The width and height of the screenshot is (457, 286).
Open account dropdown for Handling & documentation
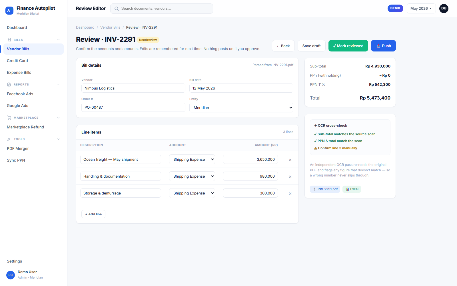point(192,176)
